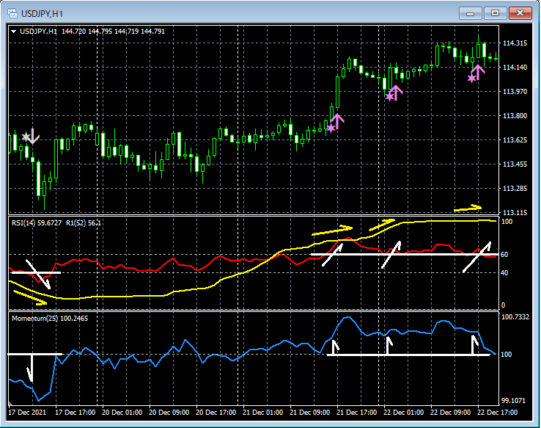Image resolution: width=541 pixels, height=428 pixels.
Task: Minimize the USDJPY,H1 chart window
Action: 470,13
